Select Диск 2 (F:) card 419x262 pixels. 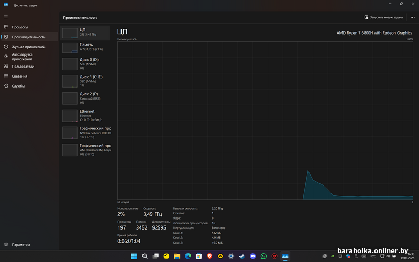(x=85, y=98)
